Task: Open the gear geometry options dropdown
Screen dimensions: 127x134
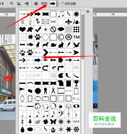Action: click(36, 4)
